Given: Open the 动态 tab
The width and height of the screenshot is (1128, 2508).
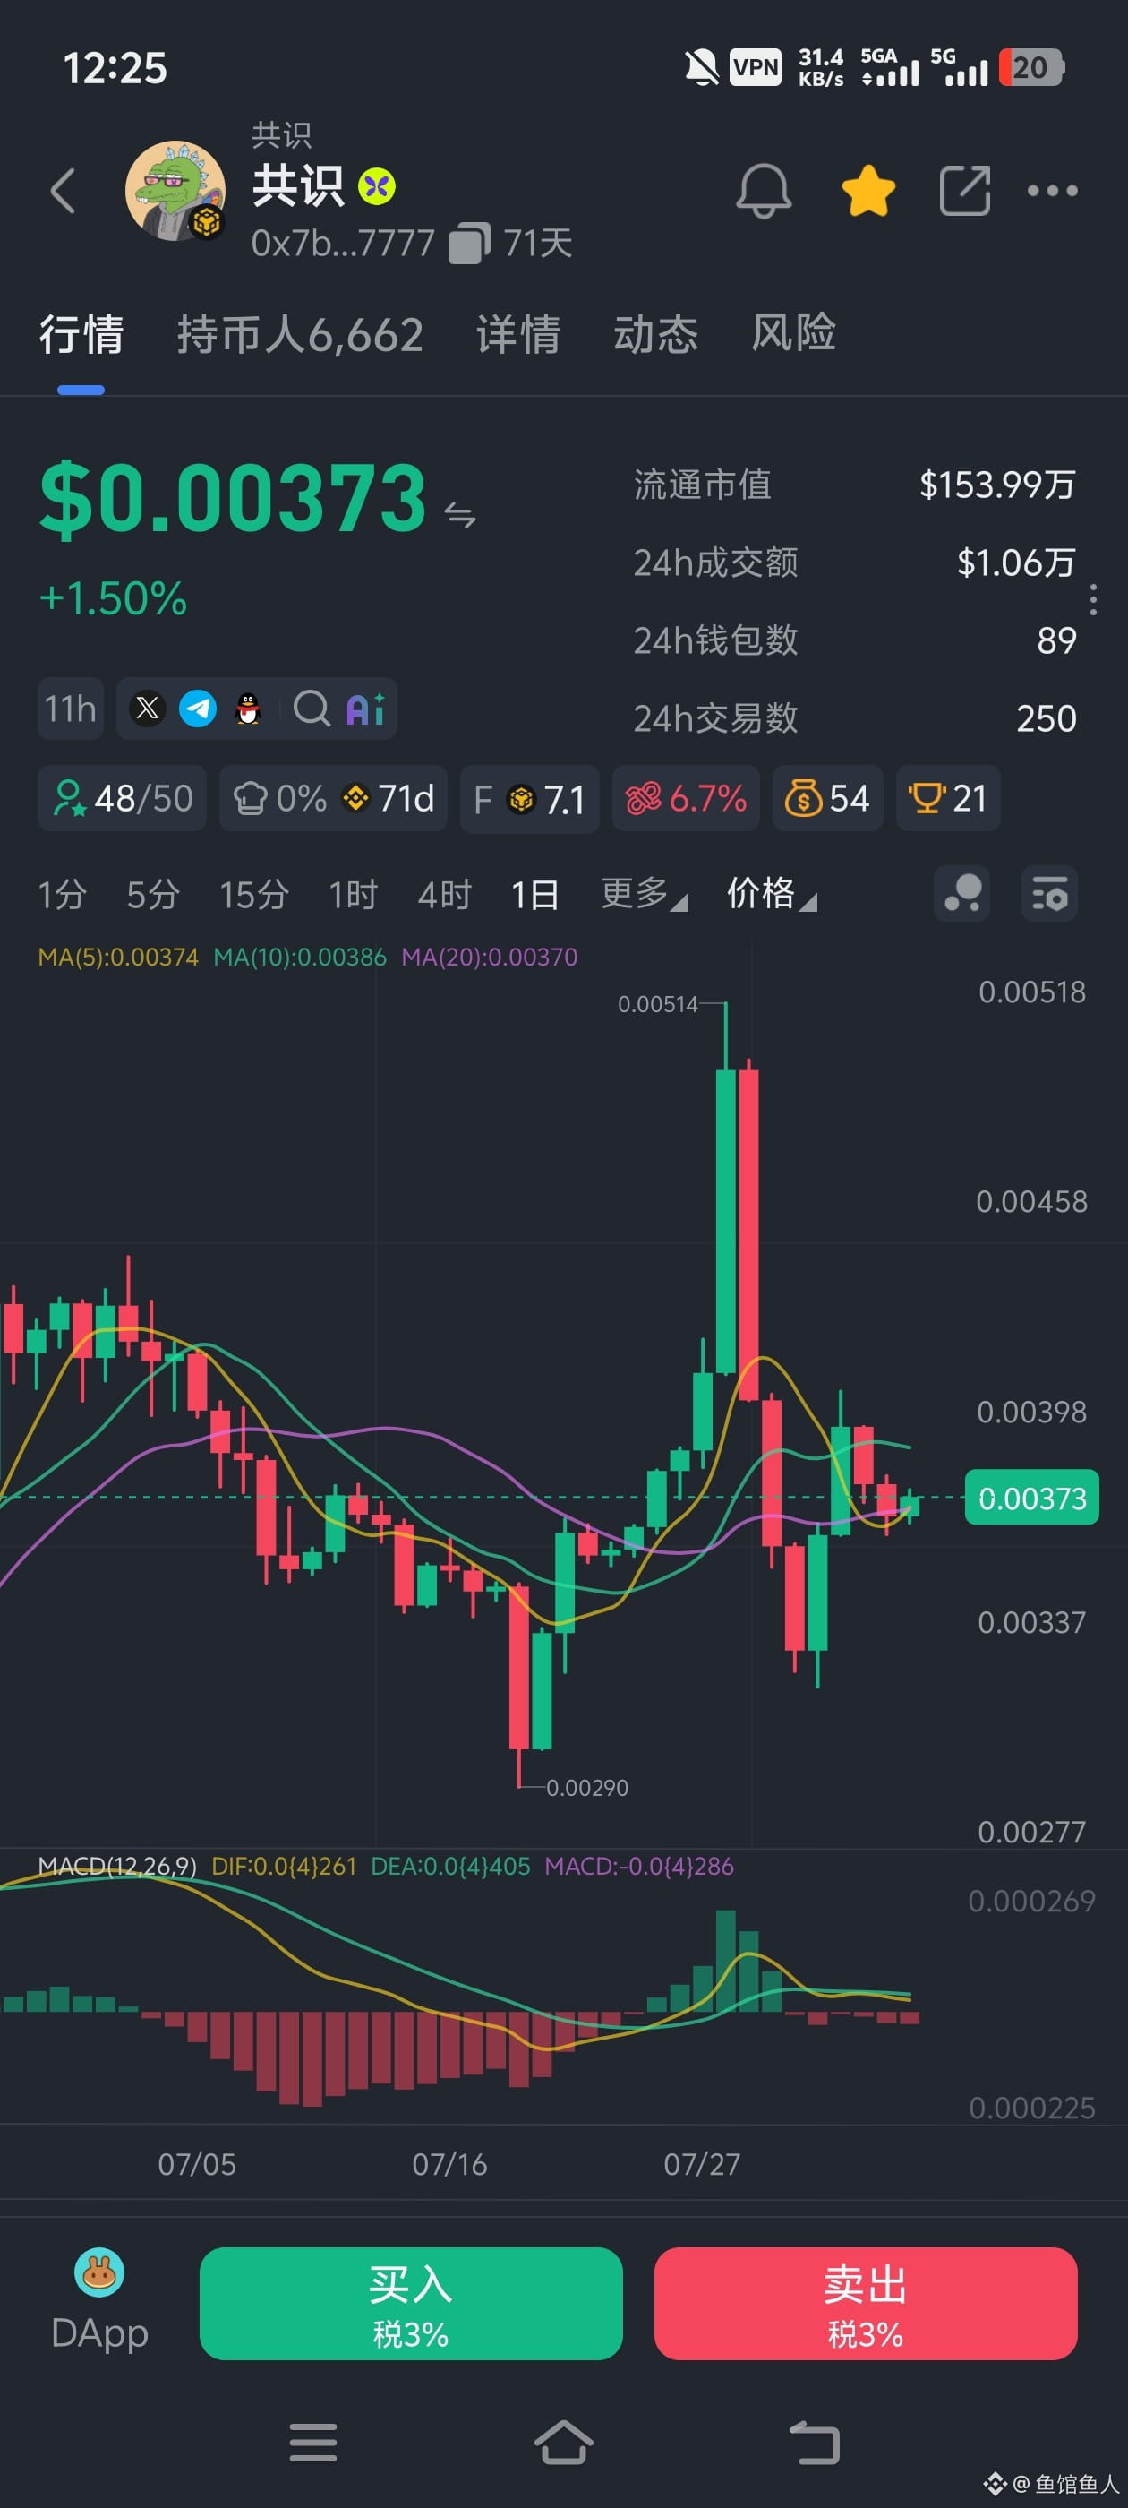Looking at the screenshot, I should [x=655, y=334].
